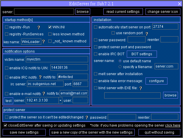Select the use default name radio button
183x138 pixels.
click(x=120, y=61)
